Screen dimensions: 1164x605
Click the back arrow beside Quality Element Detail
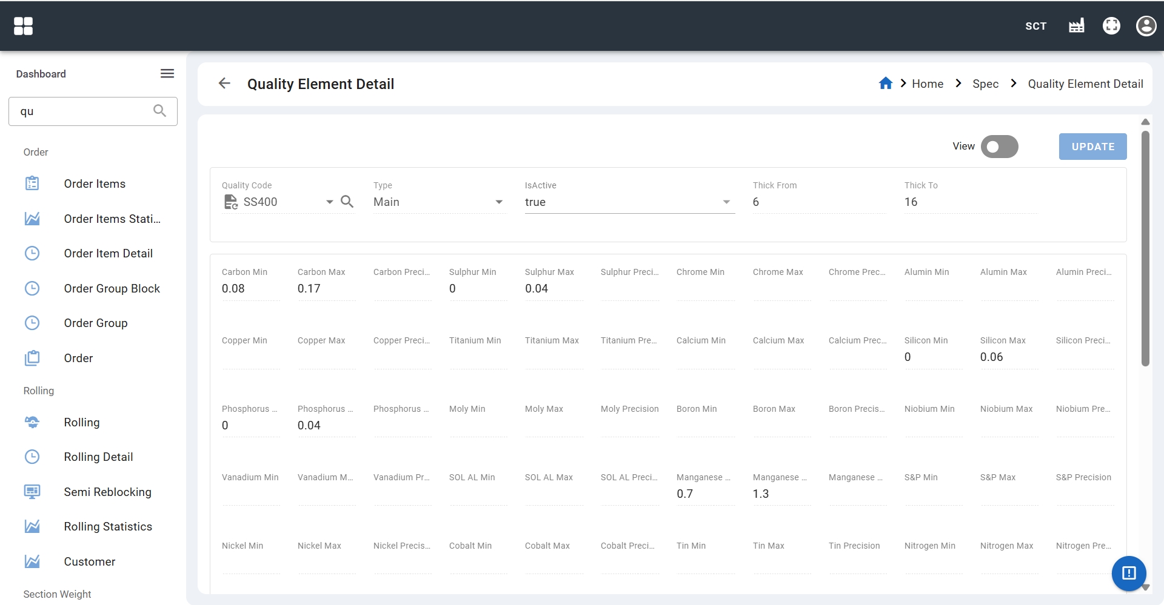224,84
